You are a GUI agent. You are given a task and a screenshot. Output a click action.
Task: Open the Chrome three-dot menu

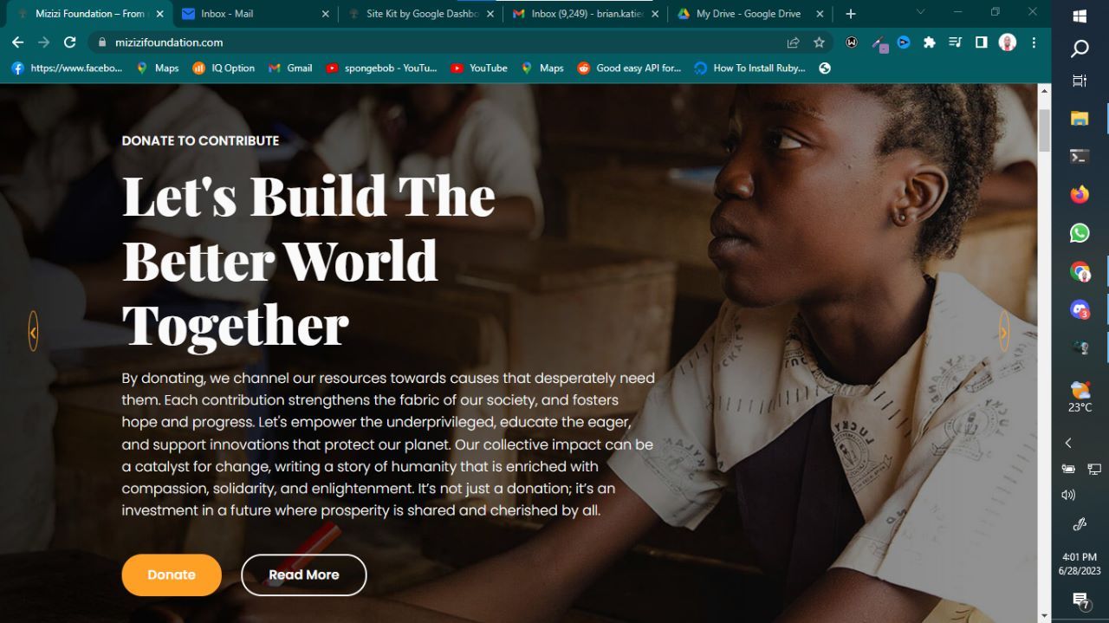[x=1034, y=42]
